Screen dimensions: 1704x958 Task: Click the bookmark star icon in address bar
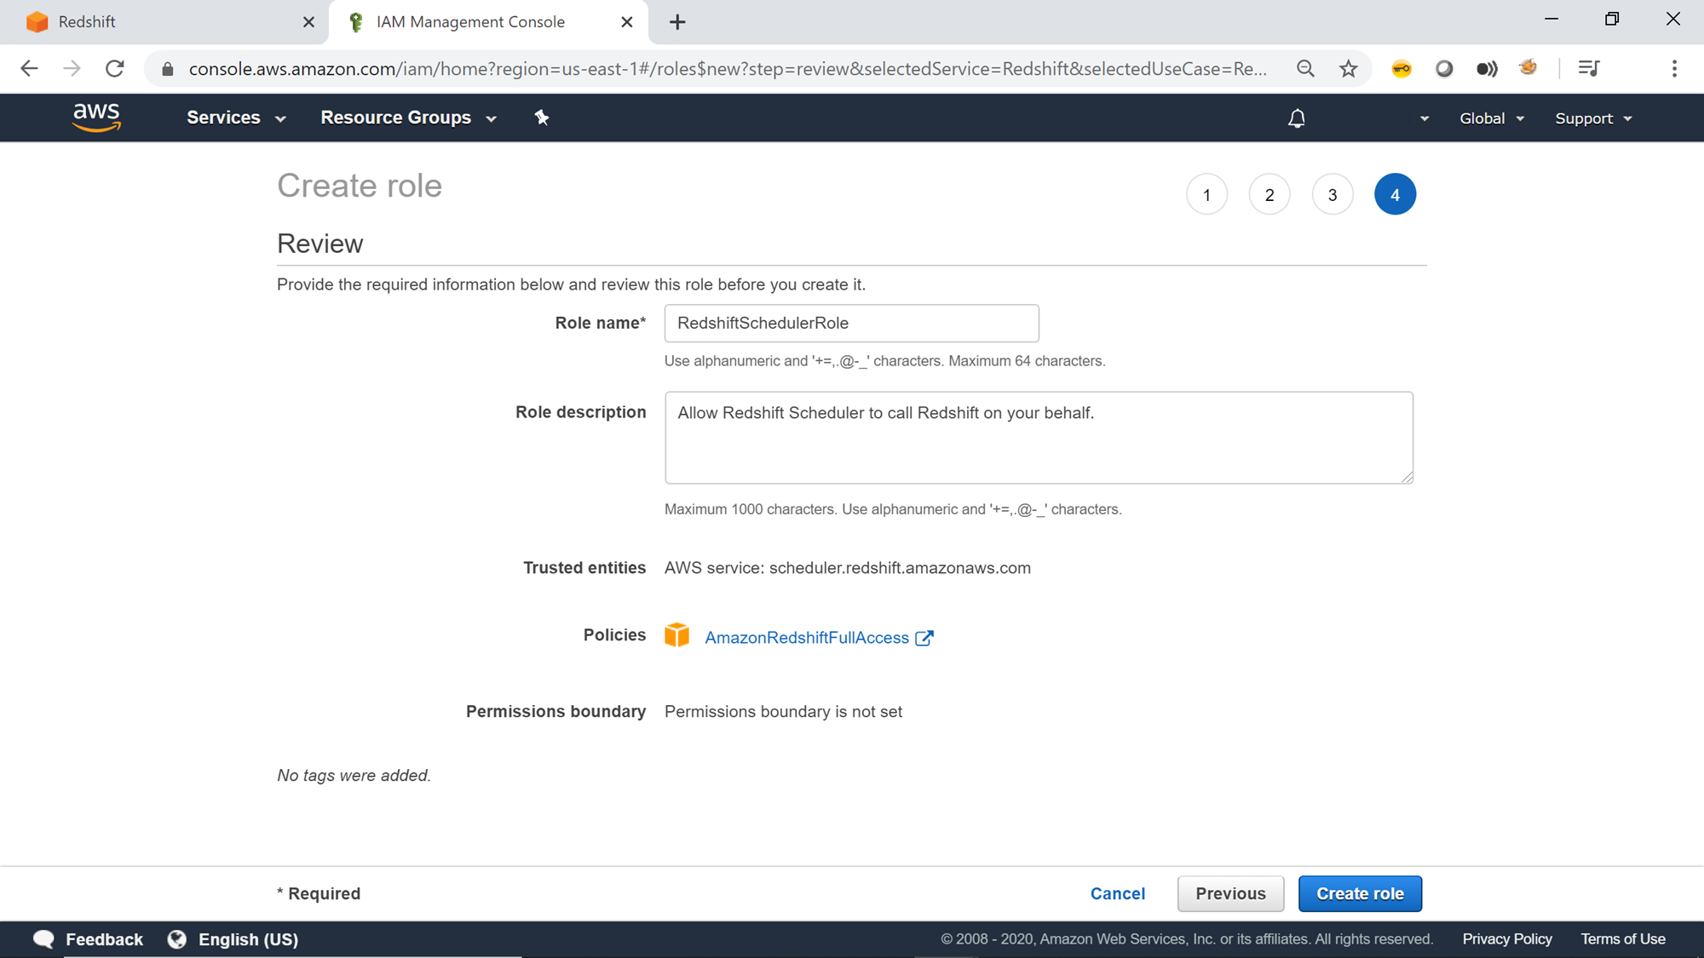(1348, 69)
